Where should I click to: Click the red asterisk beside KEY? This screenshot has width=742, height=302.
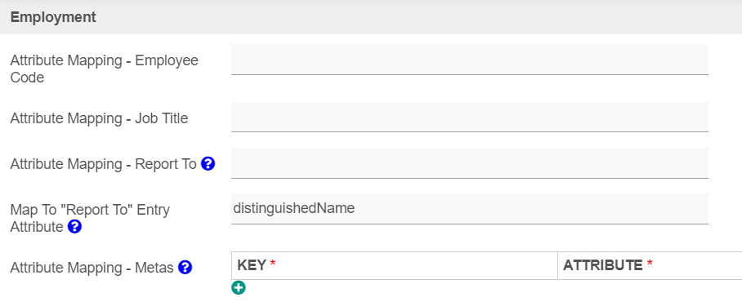coord(273,264)
